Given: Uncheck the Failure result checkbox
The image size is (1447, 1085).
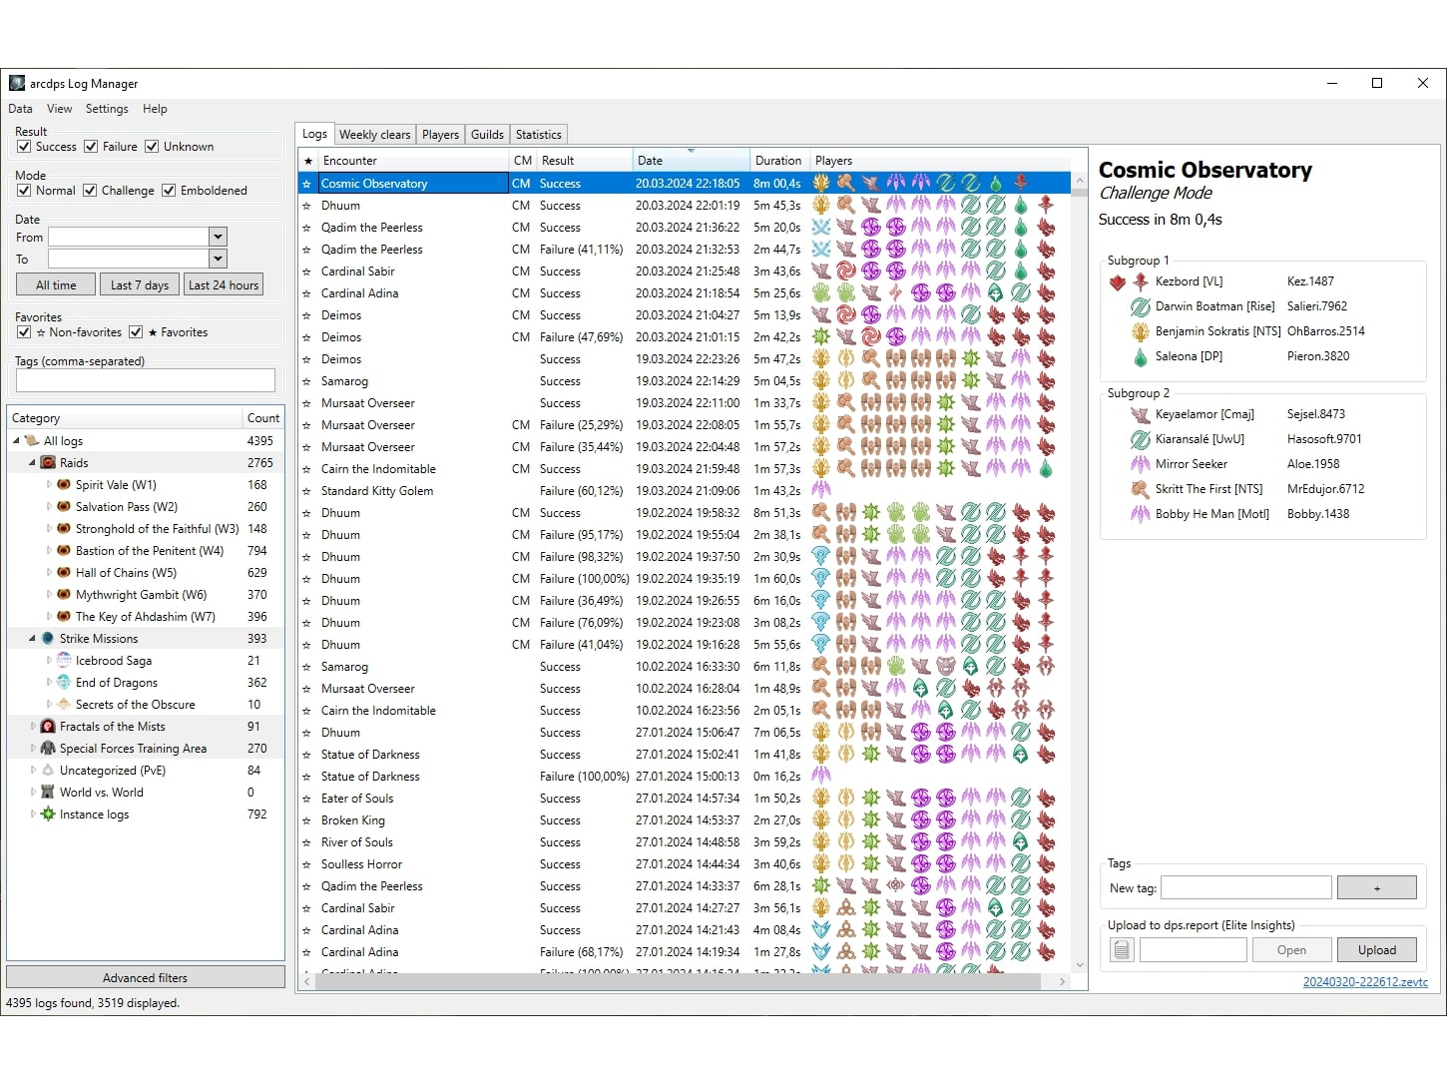Looking at the screenshot, I should [x=91, y=147].
